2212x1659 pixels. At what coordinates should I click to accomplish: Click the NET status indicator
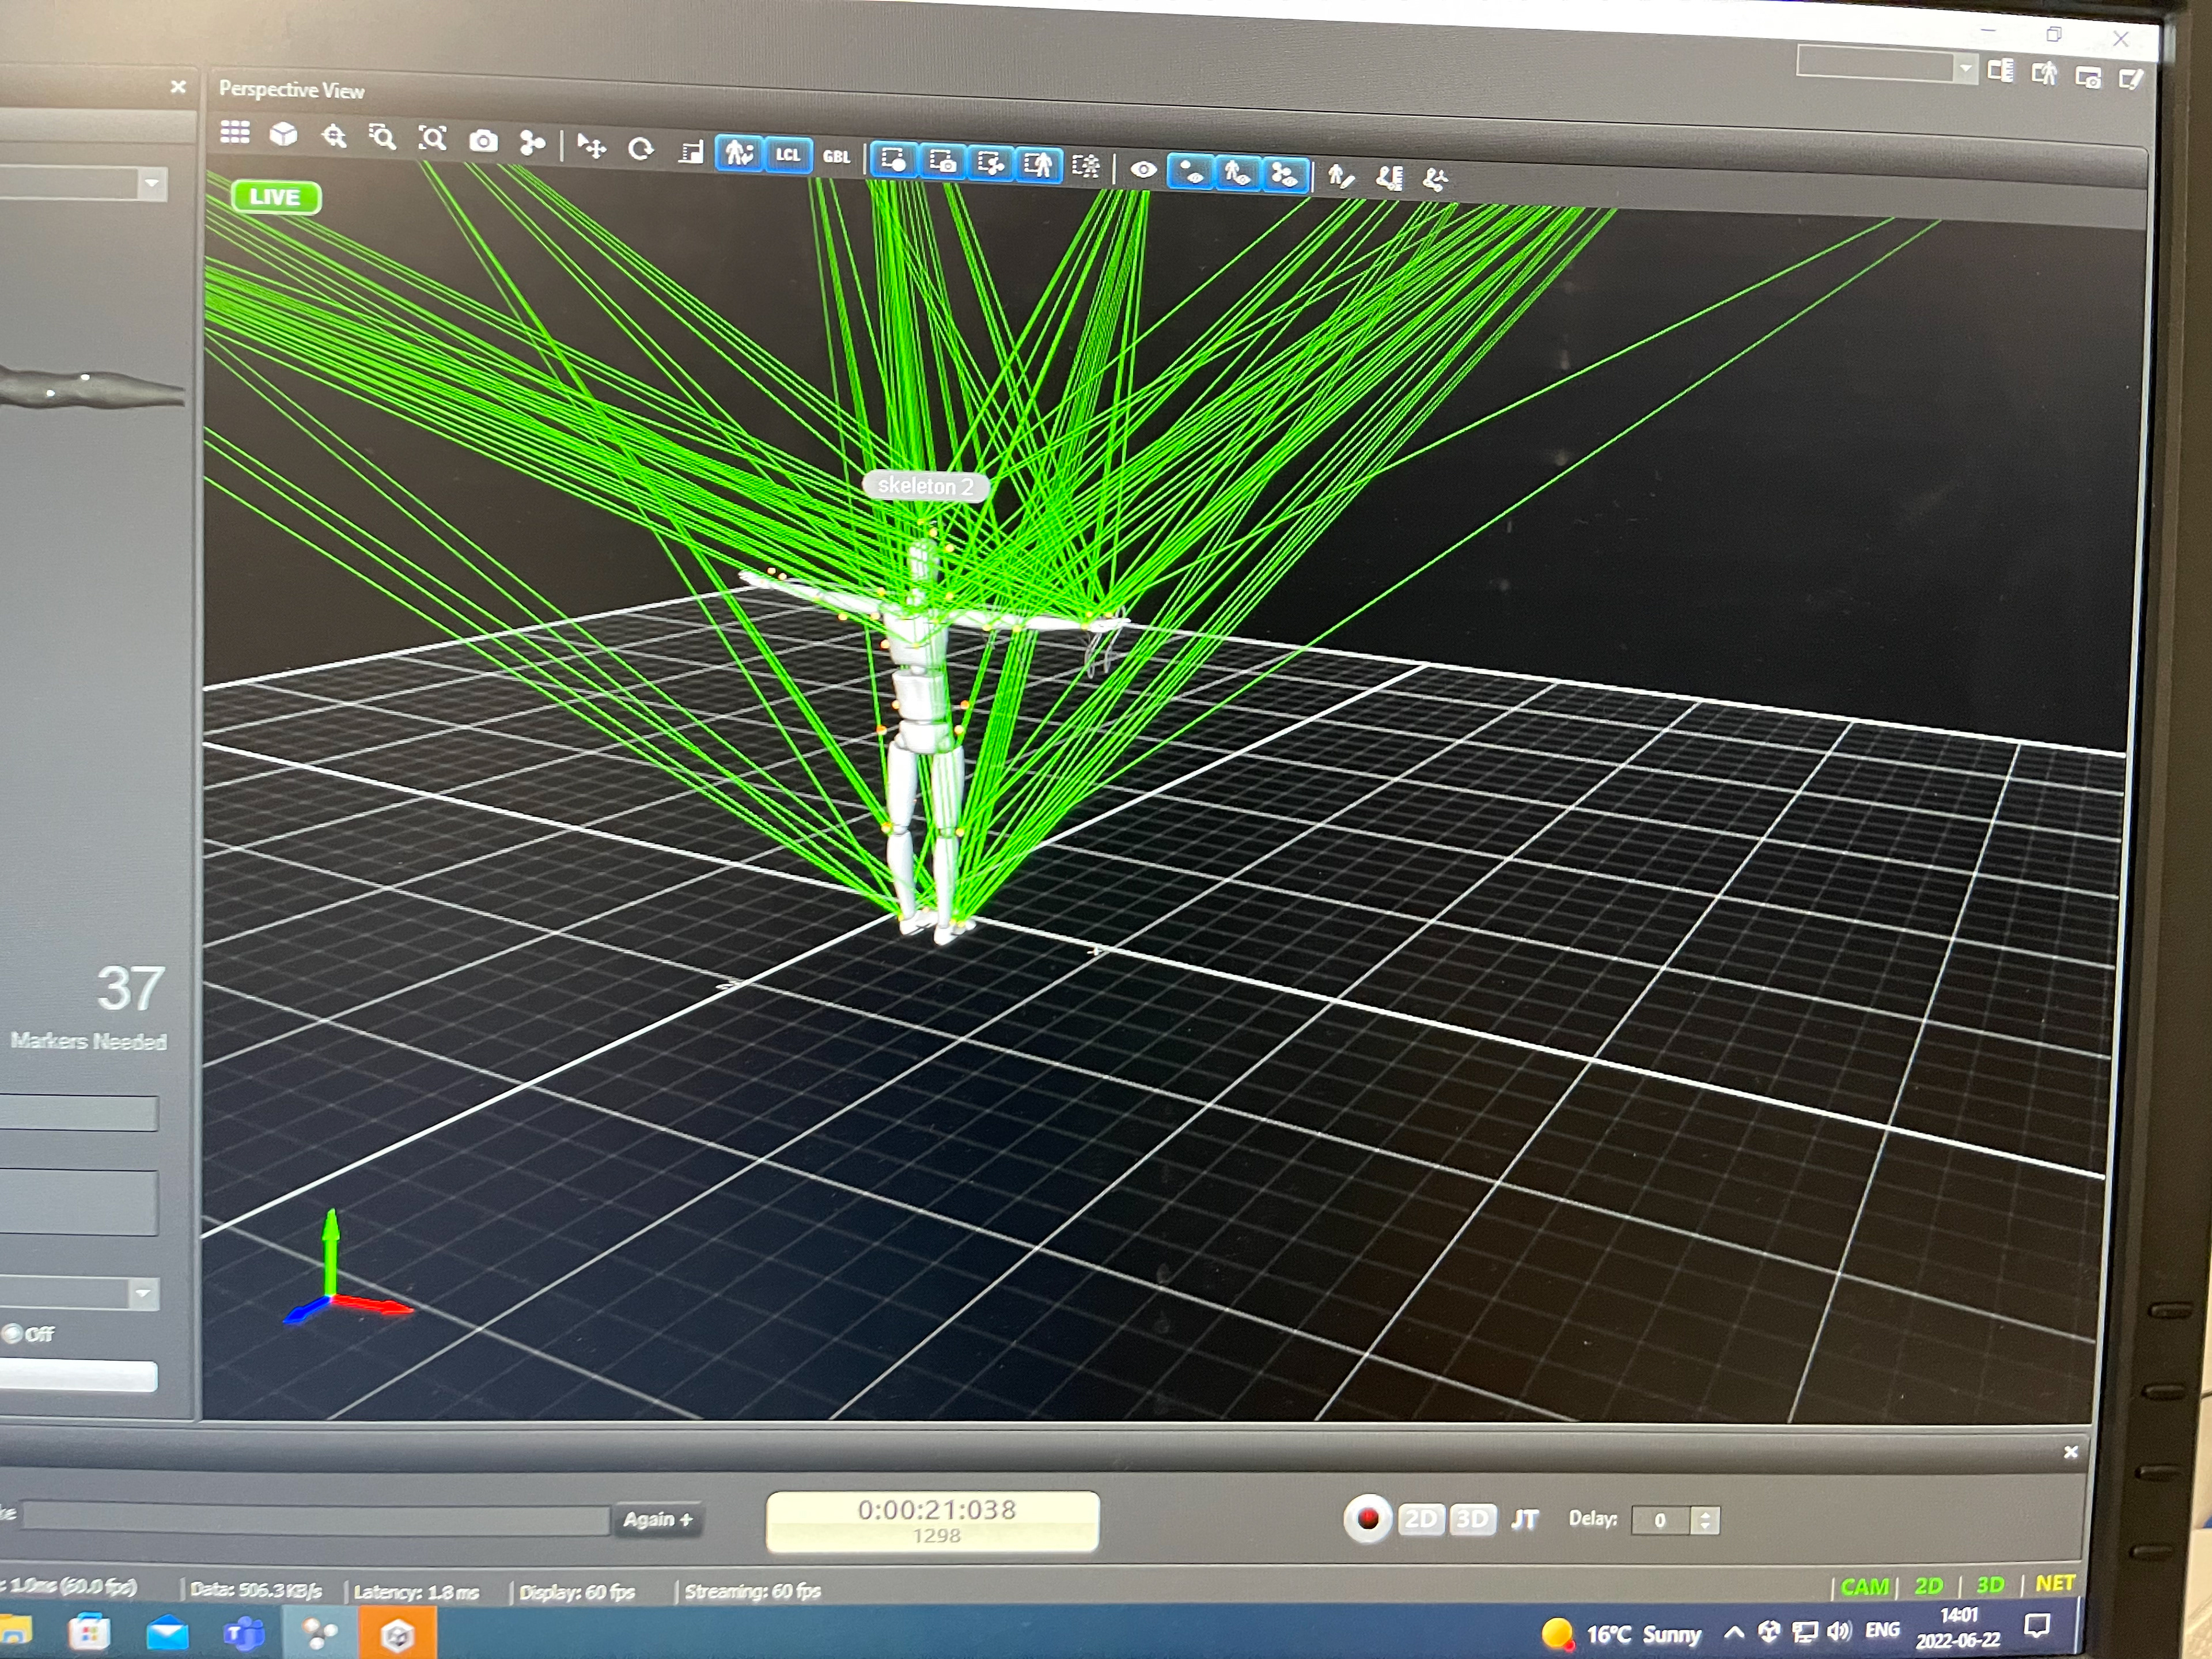tap(2055, 1583)
